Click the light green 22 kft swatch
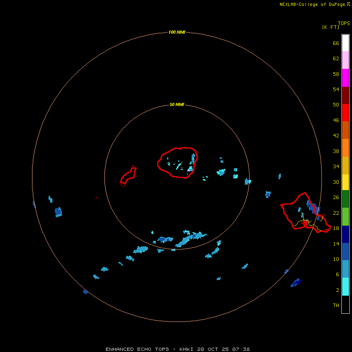The image size is (352, 352). click(x=345, y=216)
